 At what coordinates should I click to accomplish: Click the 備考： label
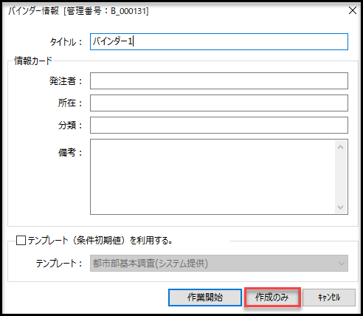click(x=70, y=152)
